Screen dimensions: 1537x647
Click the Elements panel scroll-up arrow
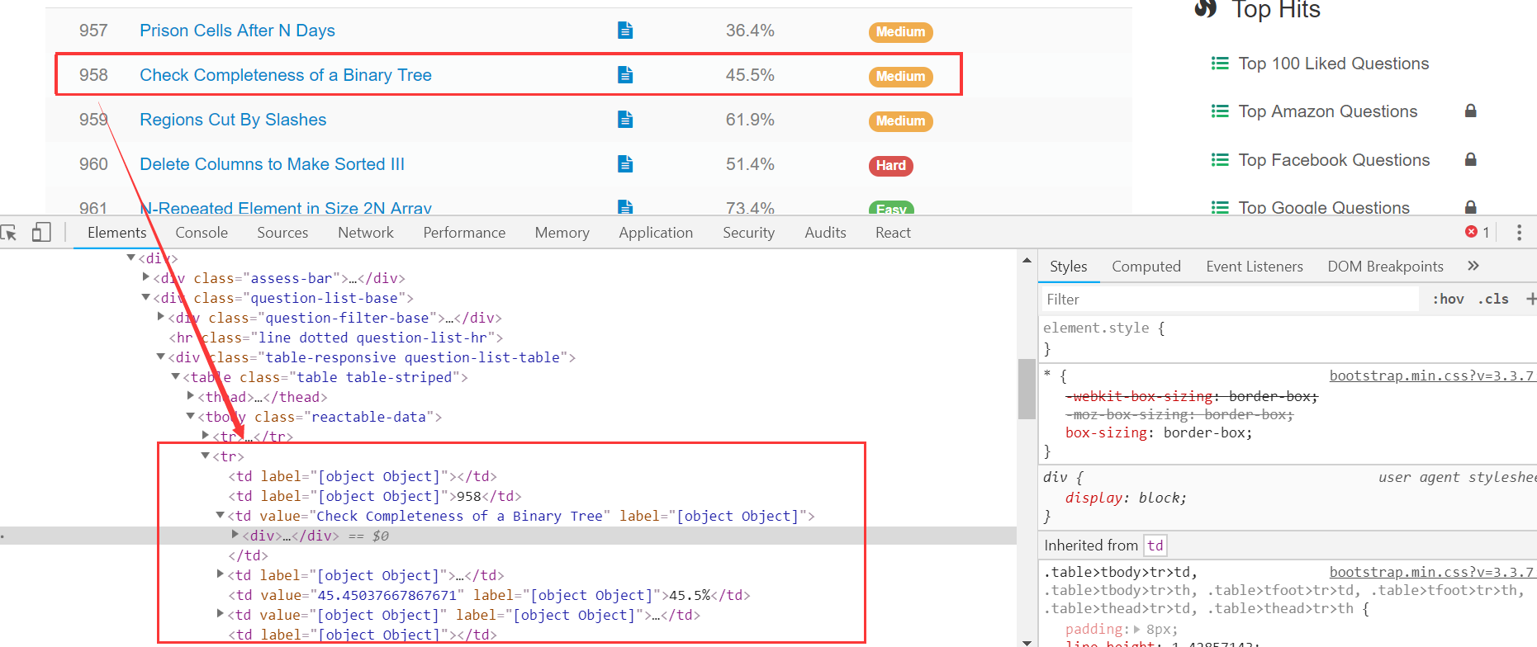point(1027,261)
